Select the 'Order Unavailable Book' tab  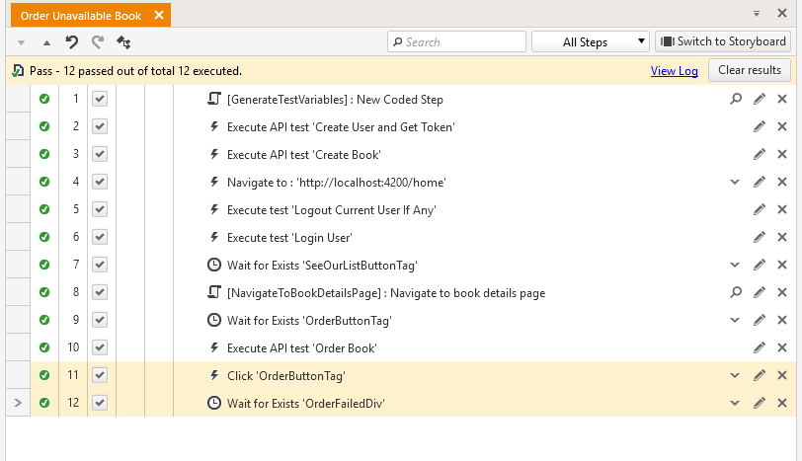(x=81, y=16)
